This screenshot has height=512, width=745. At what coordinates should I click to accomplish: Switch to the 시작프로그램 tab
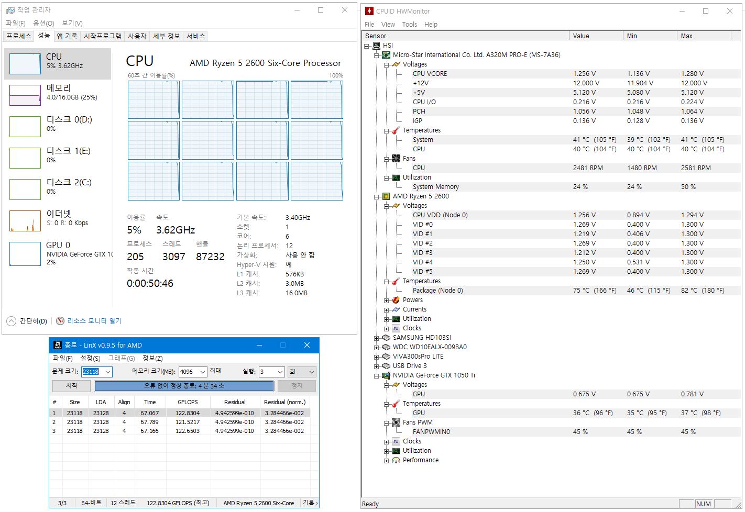[103, 36]
